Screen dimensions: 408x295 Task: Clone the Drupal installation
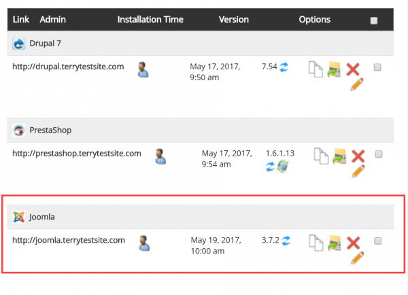pos(316,69)
